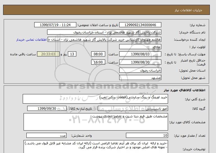Screen dimensions: 216x153
Task: Click the تاریخ نیاز به کالا date 1399/09/30
Action: [47, 109]
